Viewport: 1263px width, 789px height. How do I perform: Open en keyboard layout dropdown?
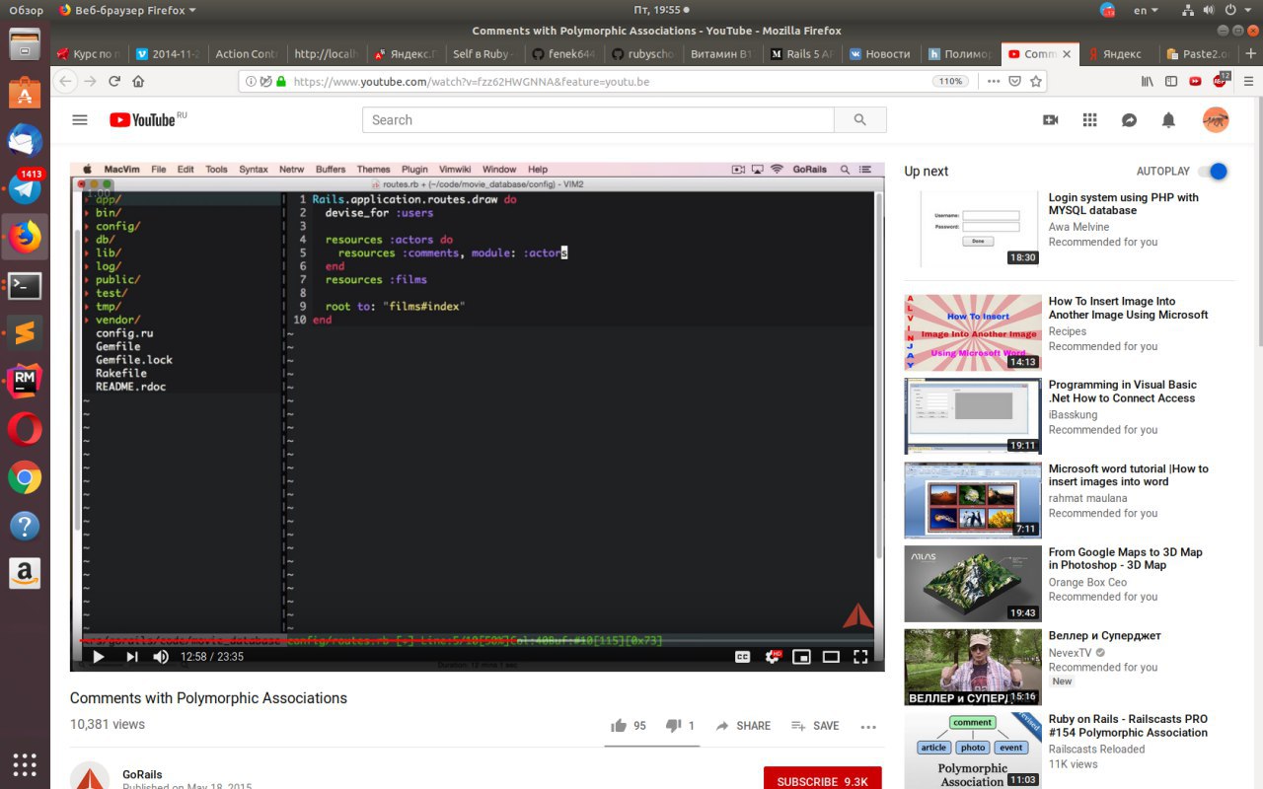pyautogui.click(x=1146, y=10)
